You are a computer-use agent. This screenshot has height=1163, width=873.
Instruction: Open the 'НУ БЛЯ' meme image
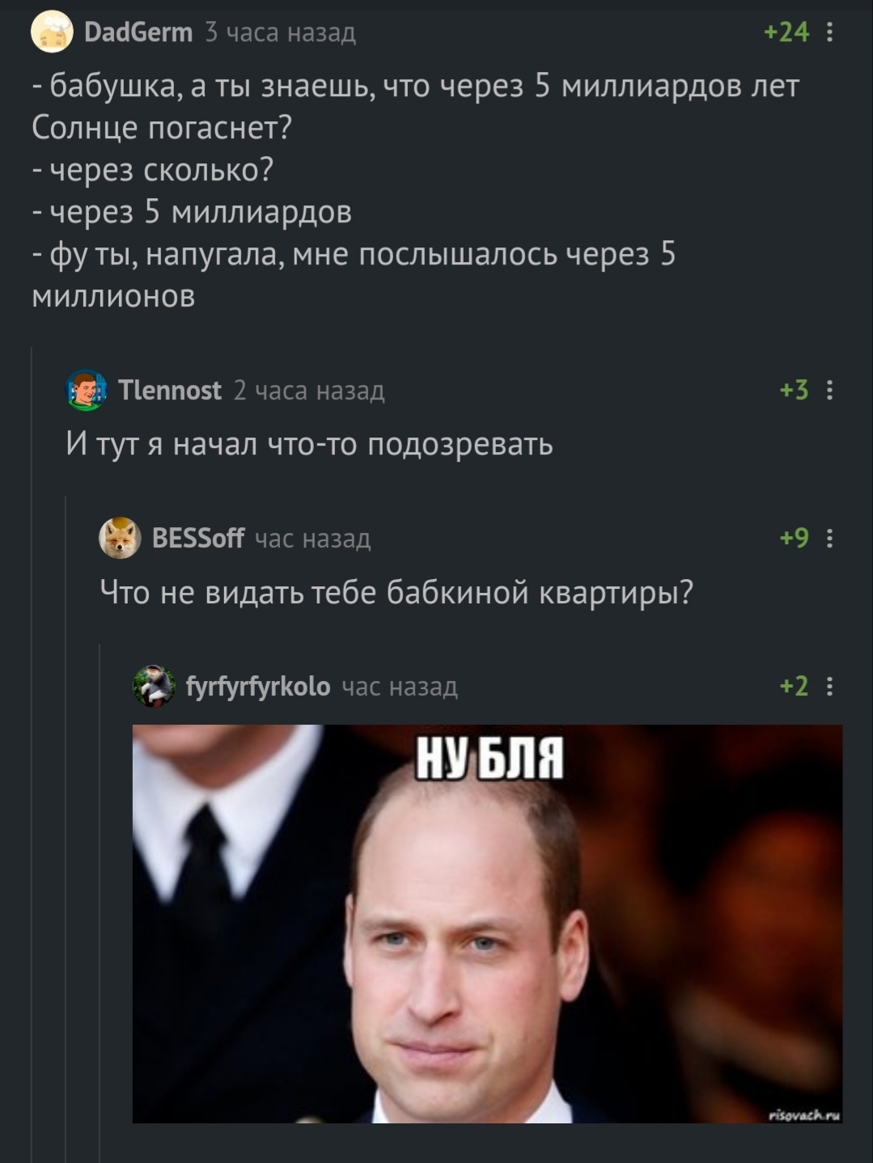(x=488, y=924)
